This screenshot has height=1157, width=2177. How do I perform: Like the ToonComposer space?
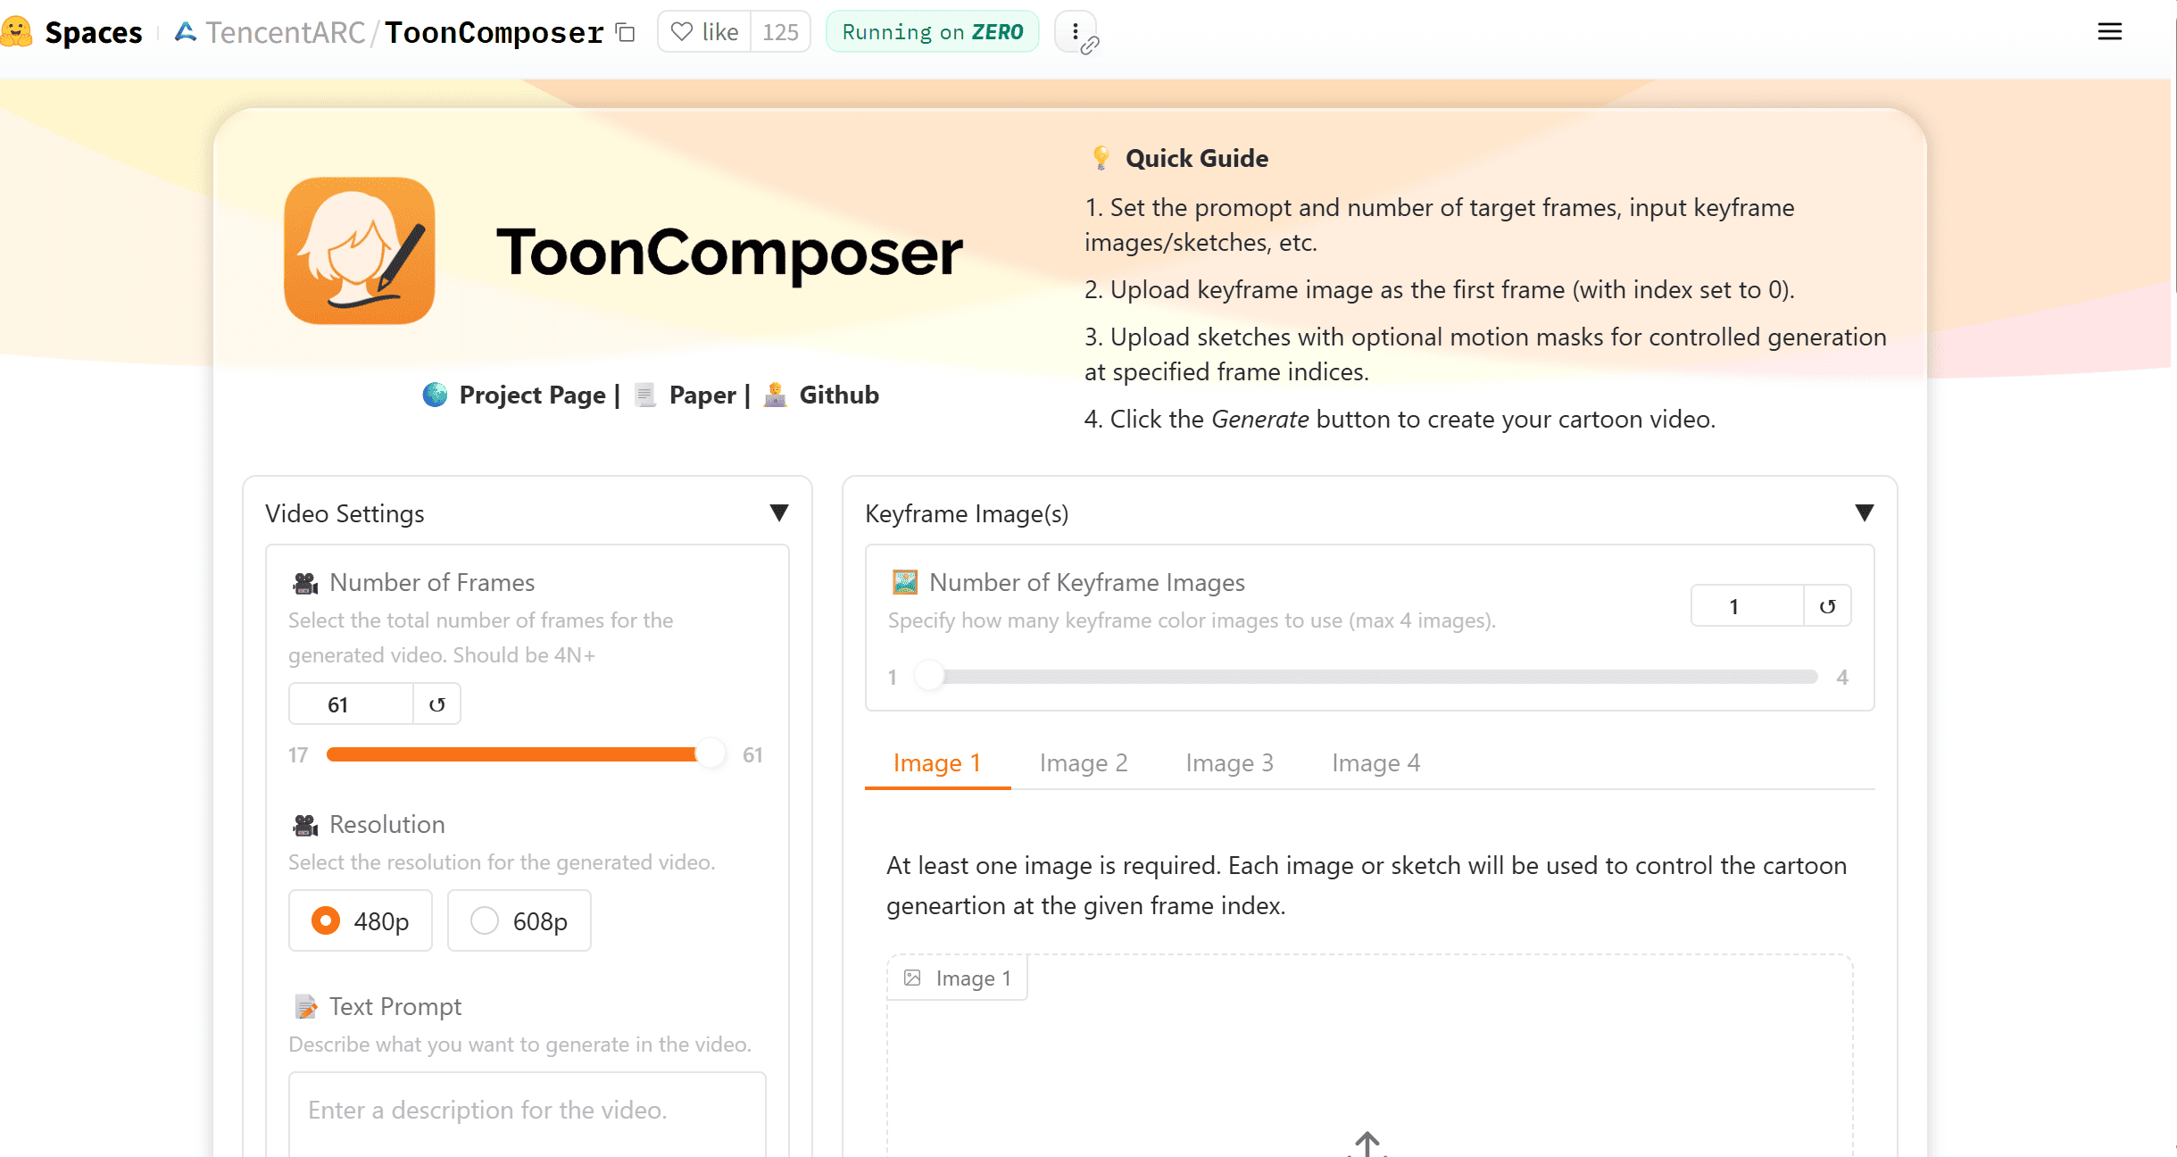point(703,31)
